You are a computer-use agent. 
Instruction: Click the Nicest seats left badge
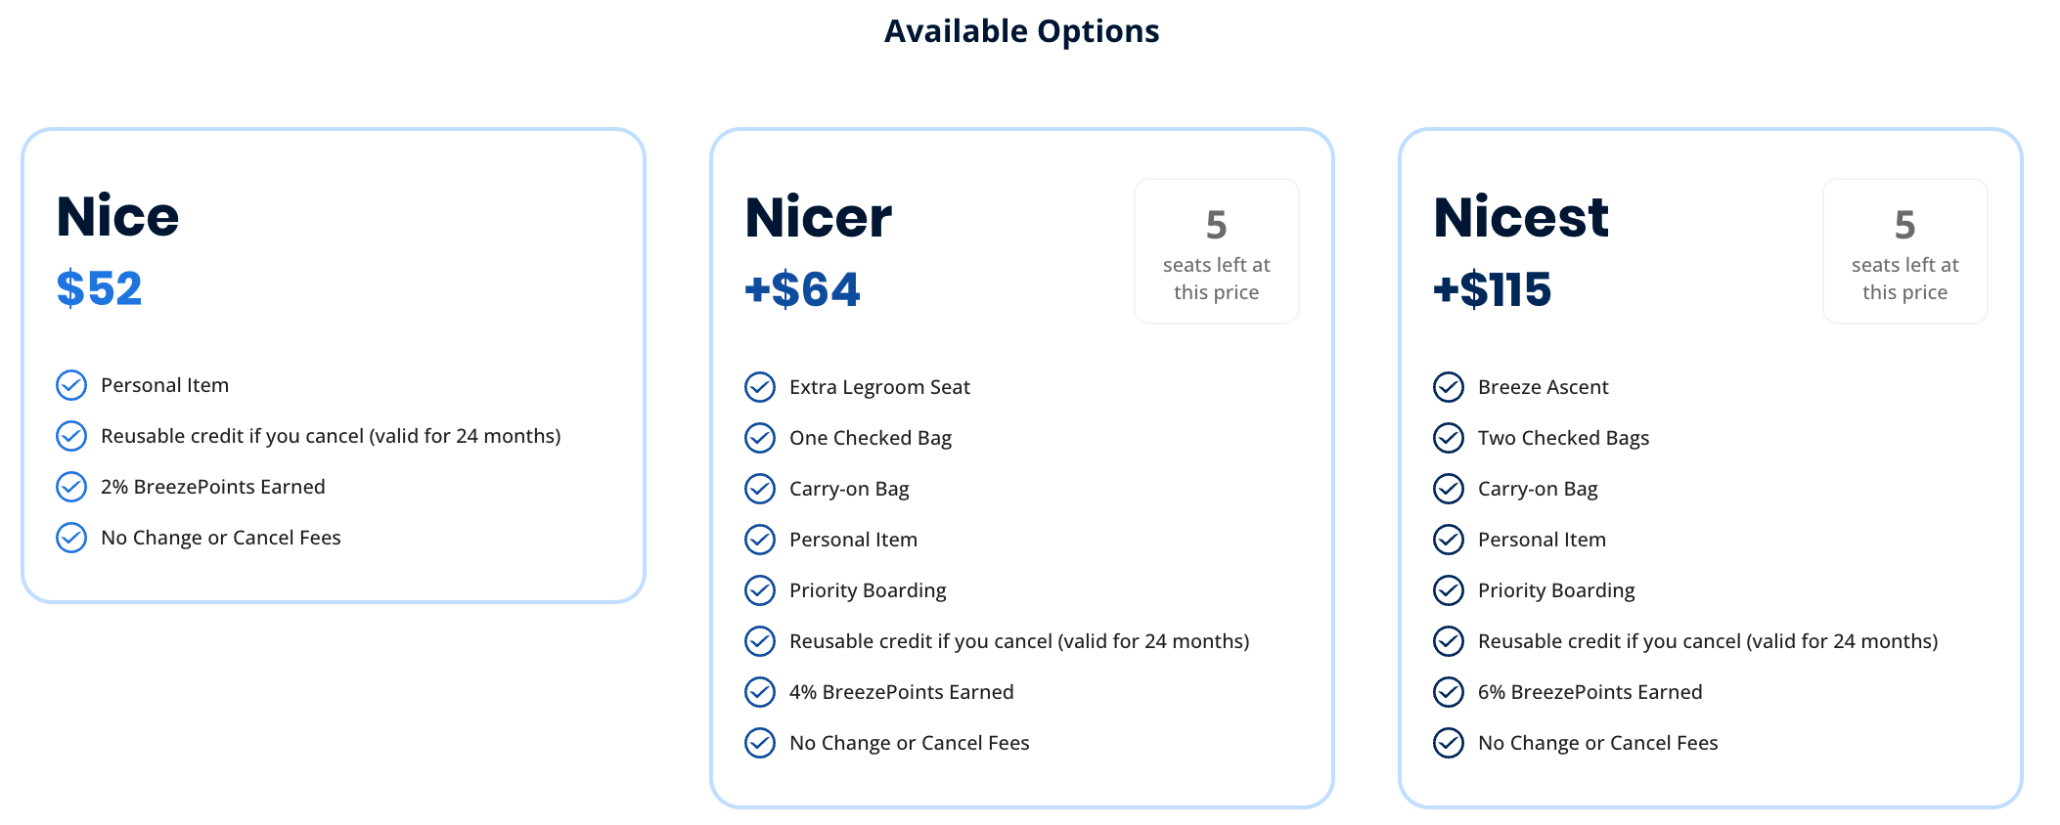[1904, 251]
